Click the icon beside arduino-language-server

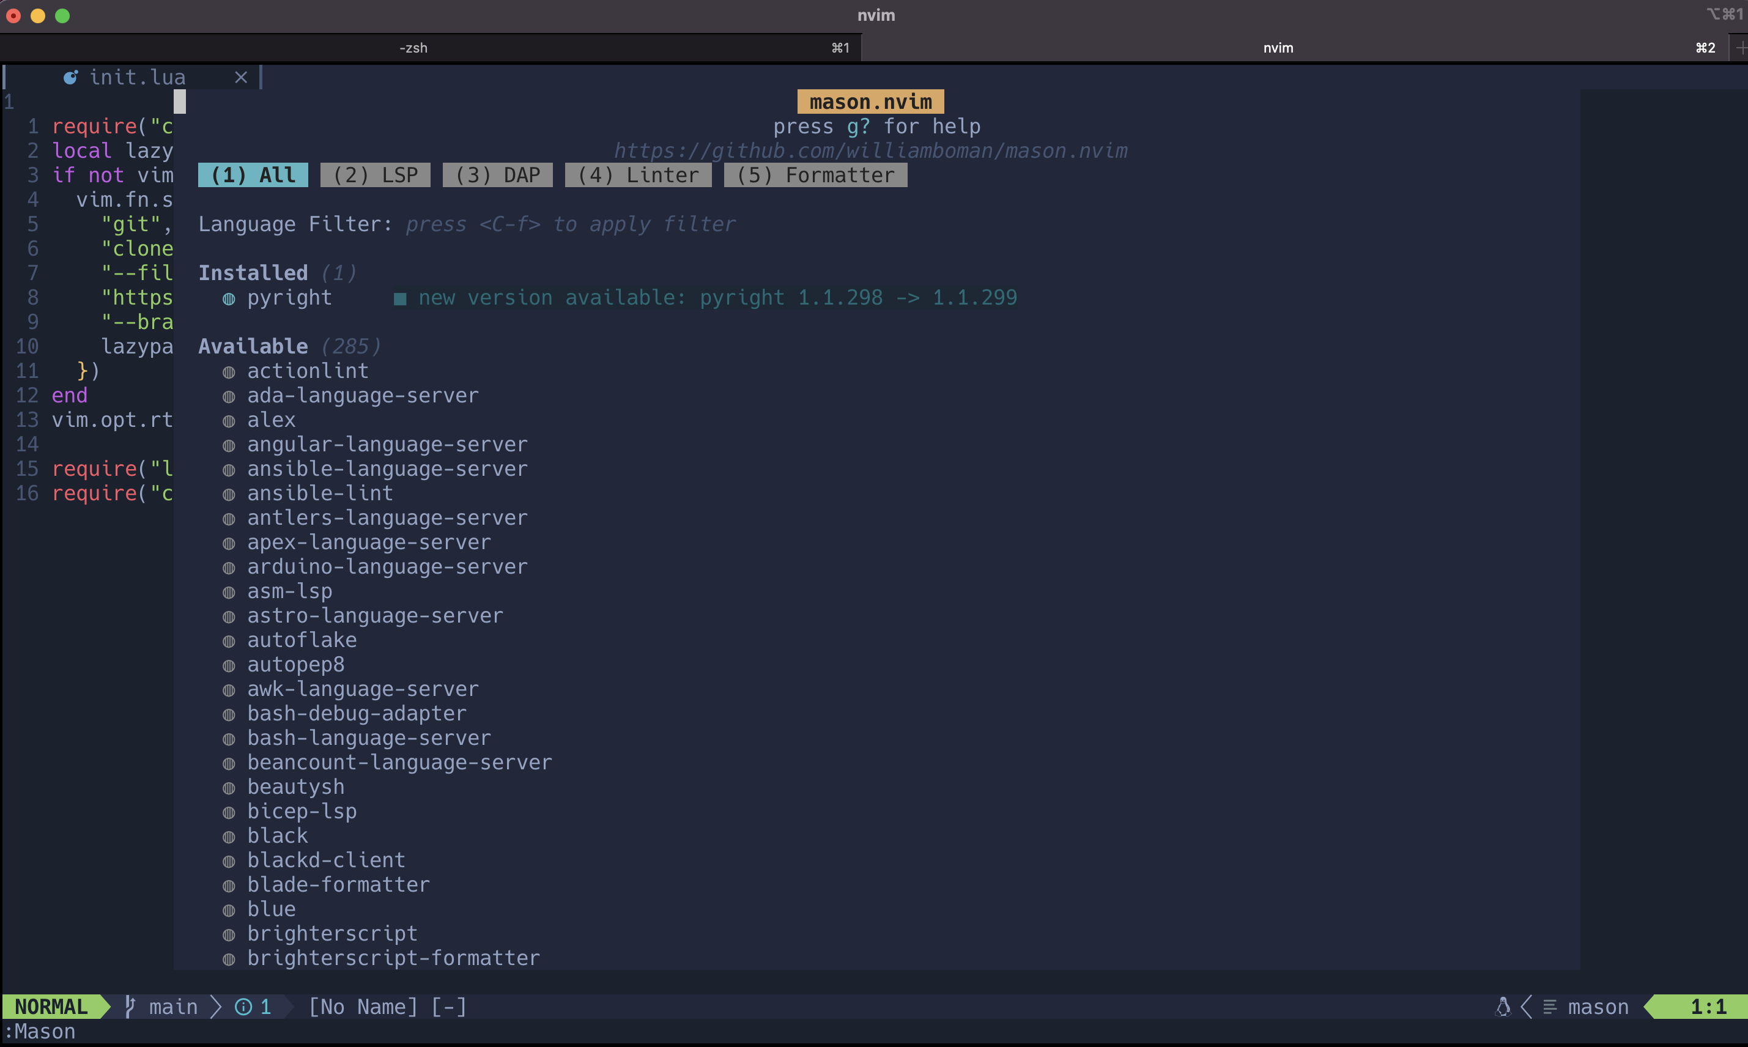tap(229, 568)
